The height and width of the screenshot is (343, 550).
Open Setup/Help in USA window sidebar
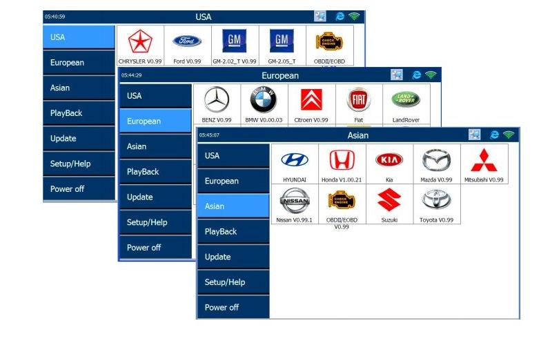(79, 164)
